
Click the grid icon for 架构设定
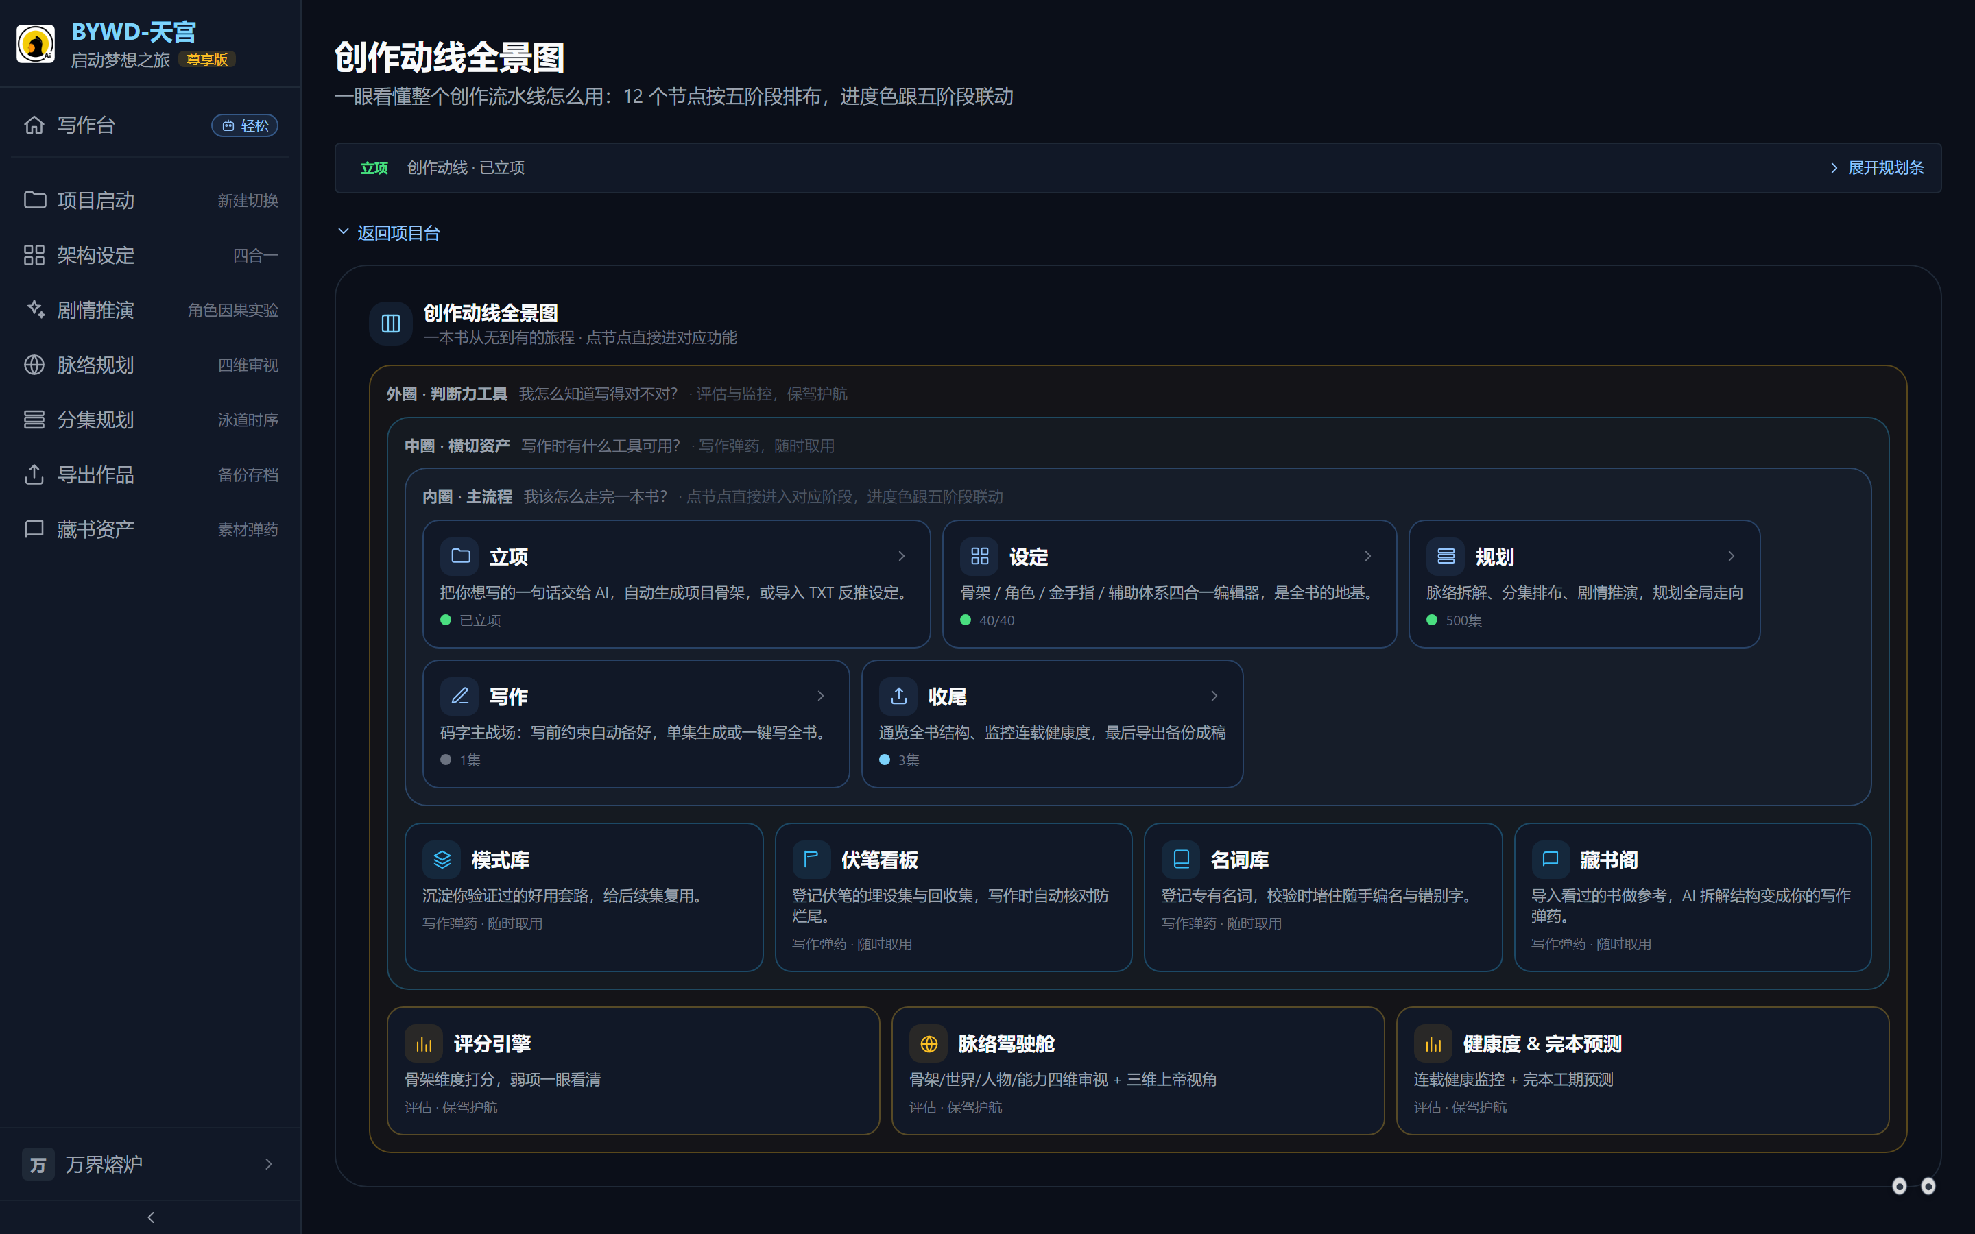click(x=34, y=256)
